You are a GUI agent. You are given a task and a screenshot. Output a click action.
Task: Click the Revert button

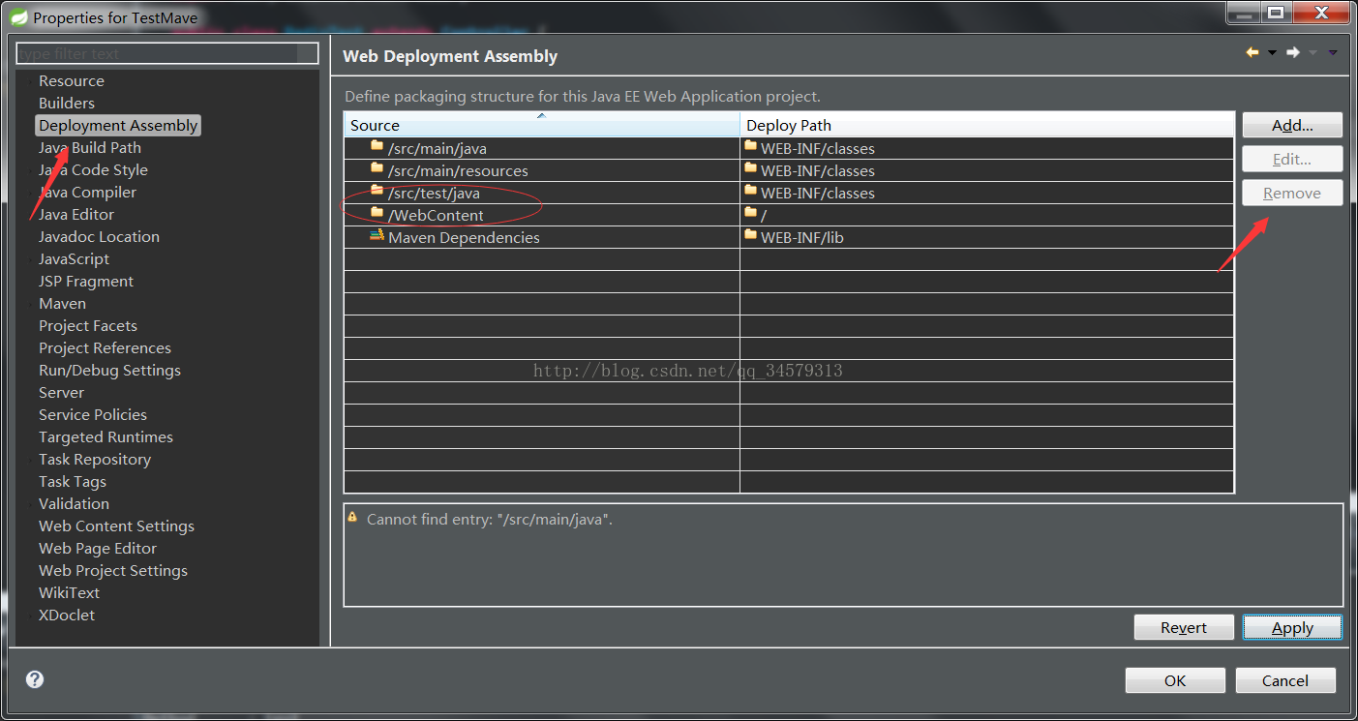tap(1184, 627)
